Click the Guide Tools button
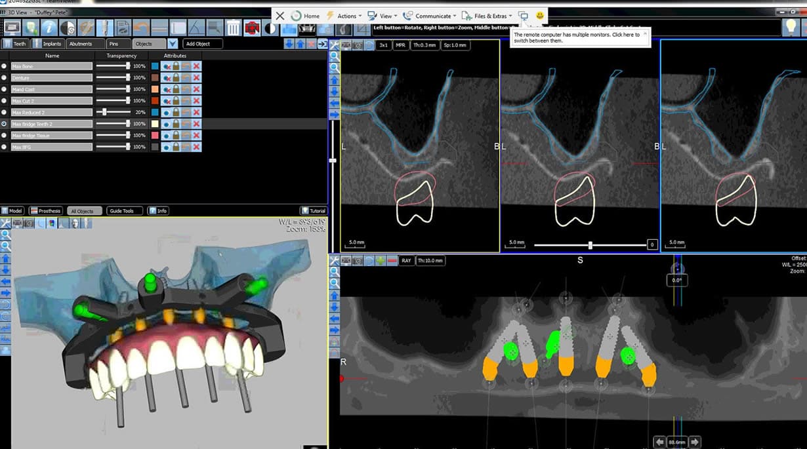 pos(123,211)
